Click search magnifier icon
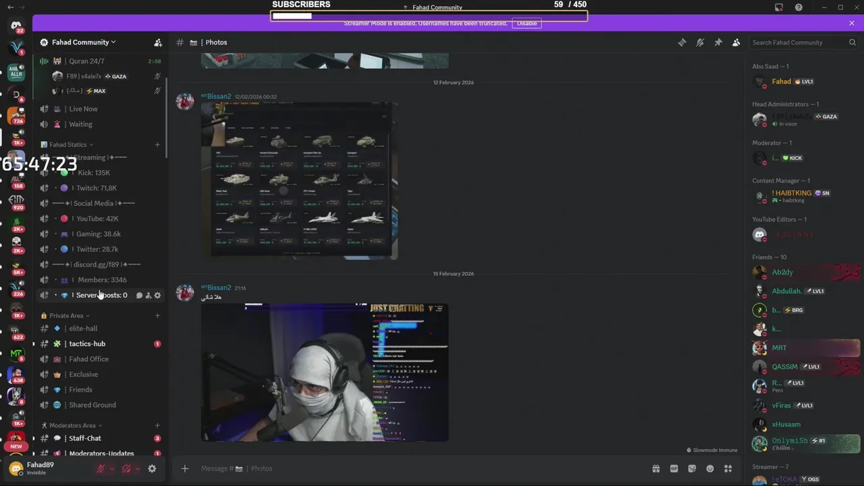 tap(853, 43)
